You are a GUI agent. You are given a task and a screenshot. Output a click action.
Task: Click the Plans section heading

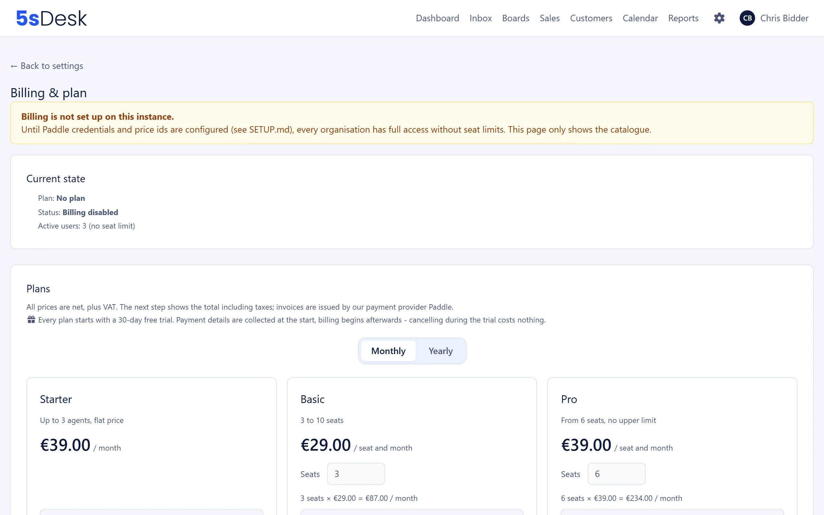[x=38, y=289]
